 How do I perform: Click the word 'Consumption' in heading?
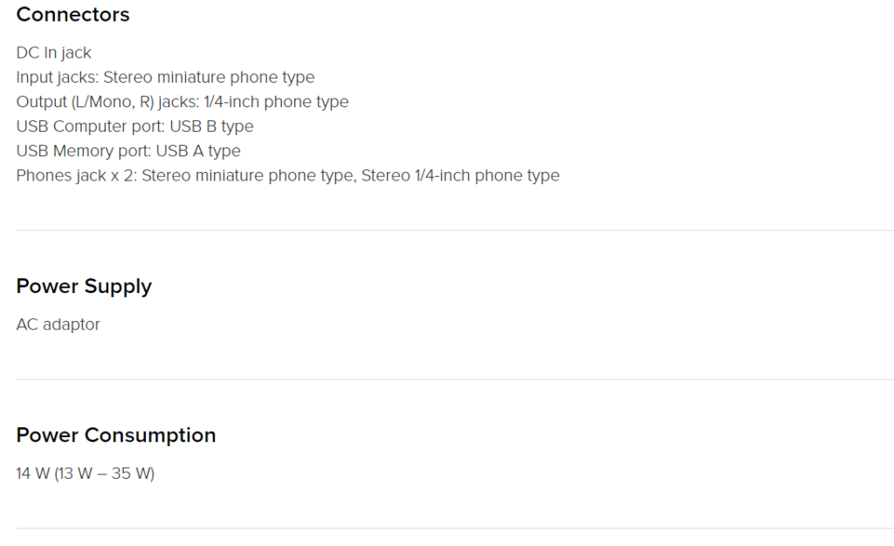pyautogui.click(x=150, y=435)
